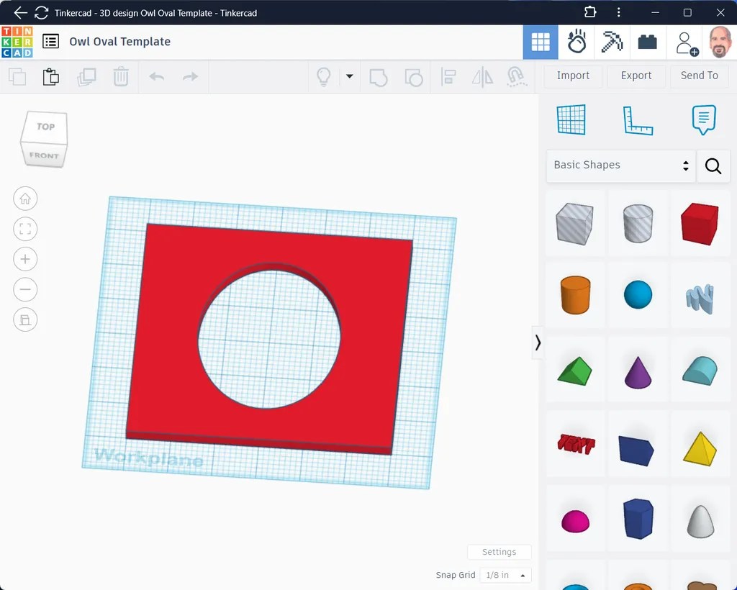Click the Ungroup shapes icon
Image resolution: width=737 pixels, height=590 pixels.
[x=414, y=77]
